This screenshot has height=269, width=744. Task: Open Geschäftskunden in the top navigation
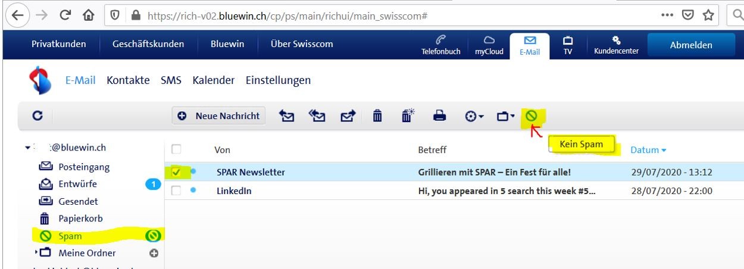point(148,45)
